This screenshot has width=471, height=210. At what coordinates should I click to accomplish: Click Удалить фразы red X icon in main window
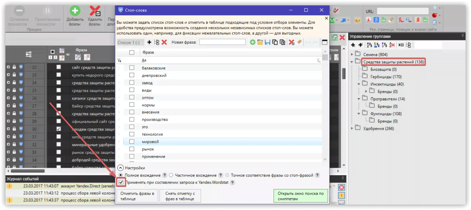tap(95, 11)
